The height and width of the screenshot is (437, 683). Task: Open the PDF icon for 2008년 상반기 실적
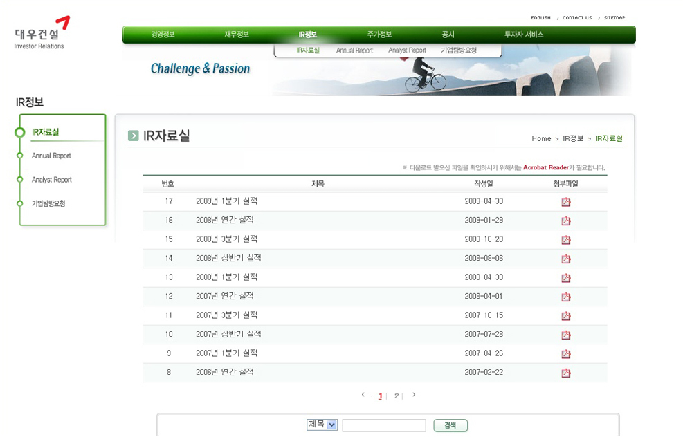(x=565, y=259)
